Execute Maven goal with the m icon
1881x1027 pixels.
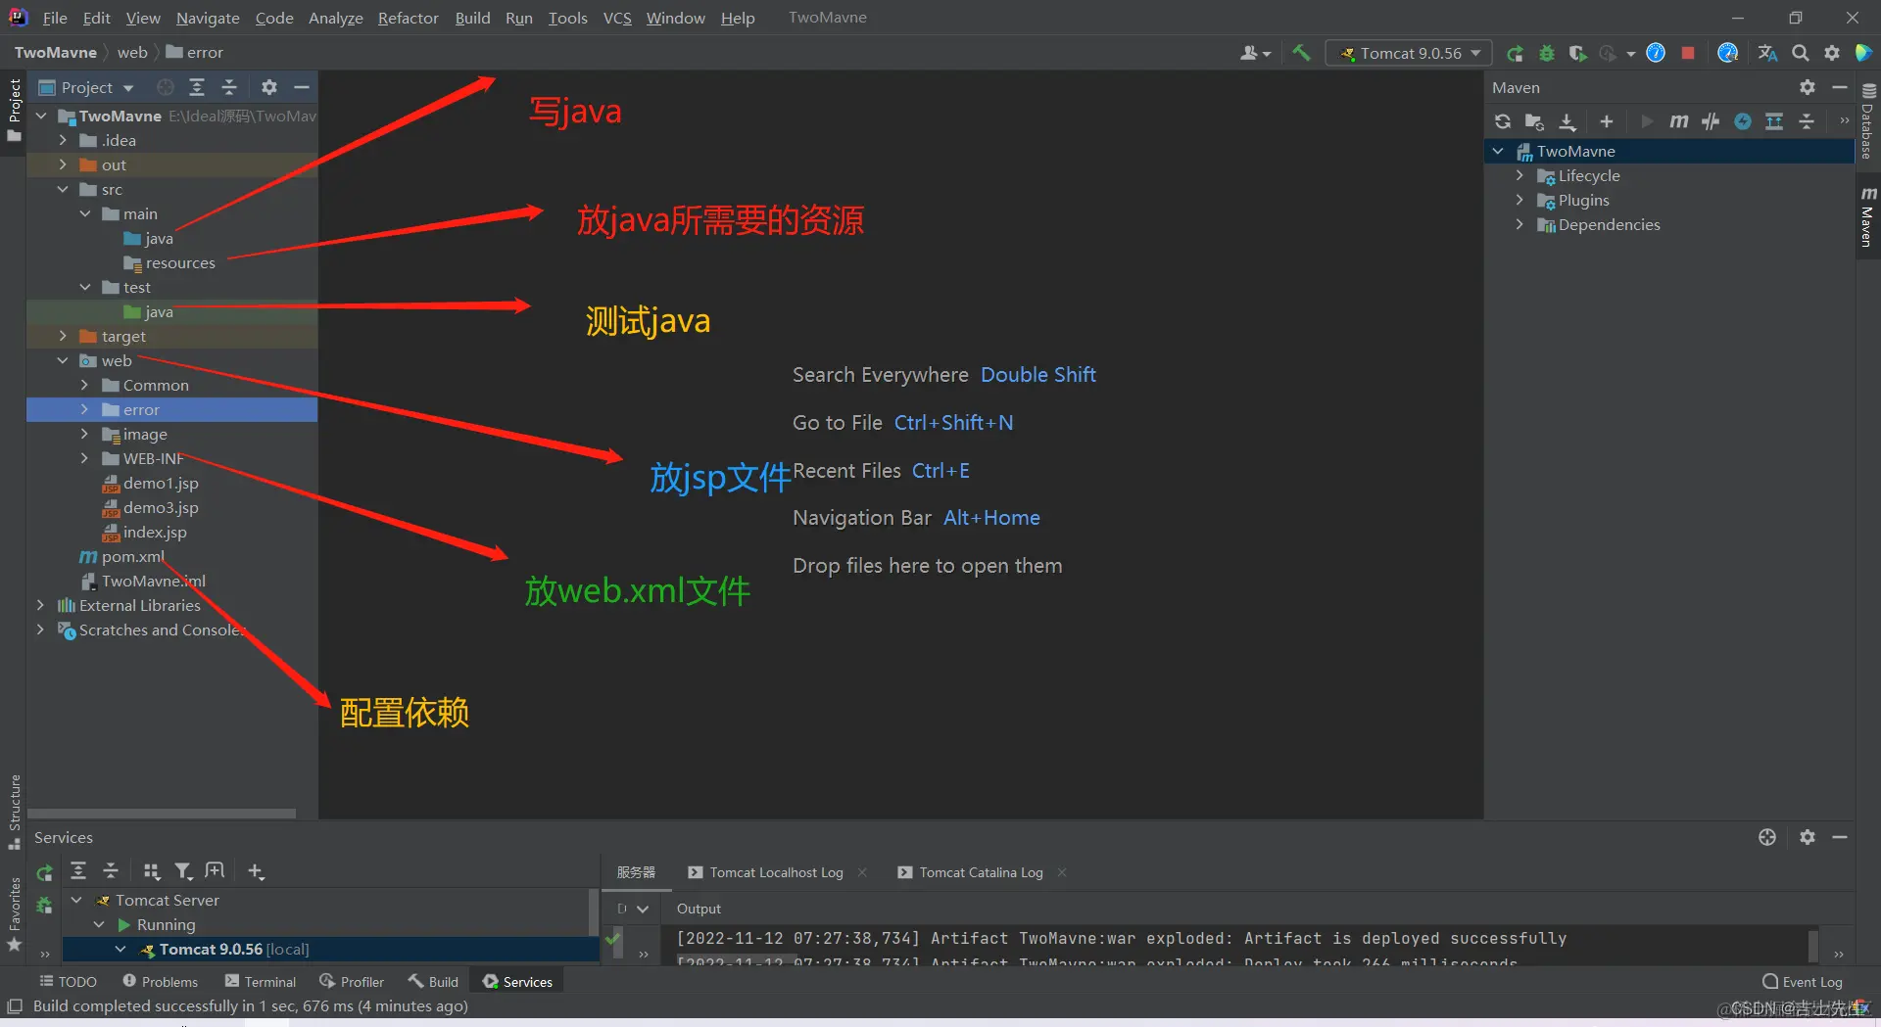[x=1678, y=121]
